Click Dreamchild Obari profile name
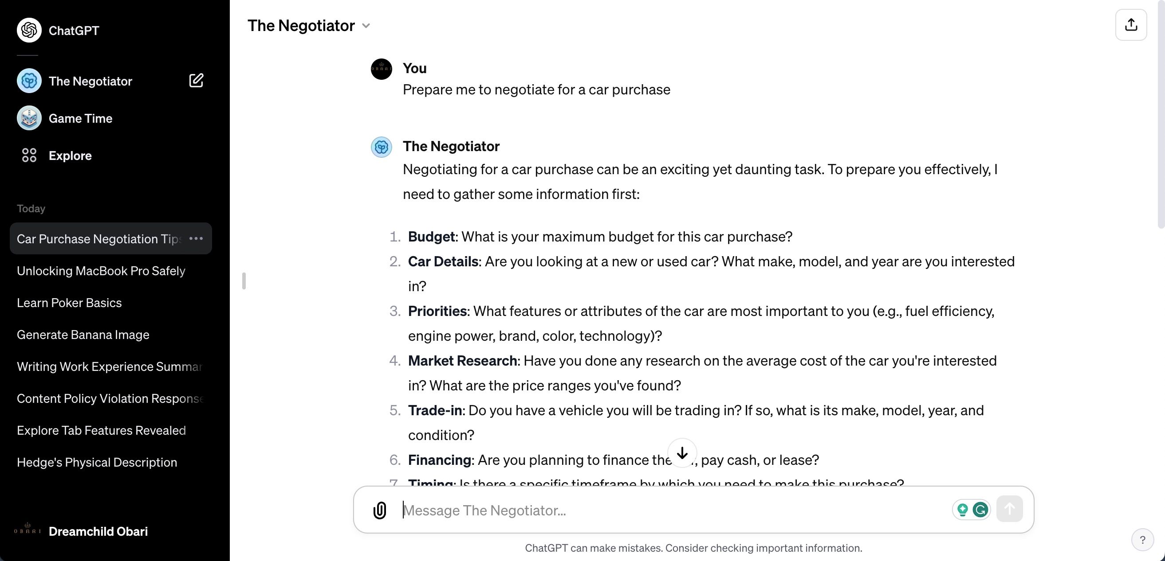This screenshot has height=561, width=1165. 97,531
